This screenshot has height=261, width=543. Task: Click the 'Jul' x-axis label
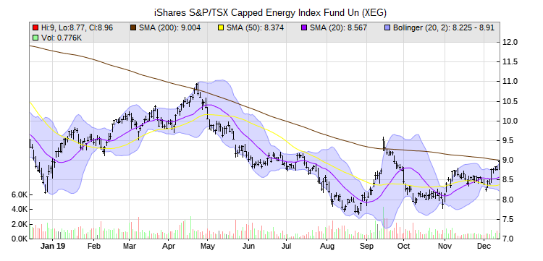point(286,247)
